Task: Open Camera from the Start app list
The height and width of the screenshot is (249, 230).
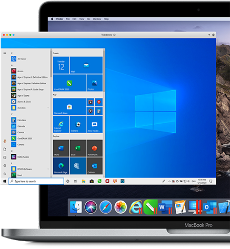Action: click(x=18, y=132)
